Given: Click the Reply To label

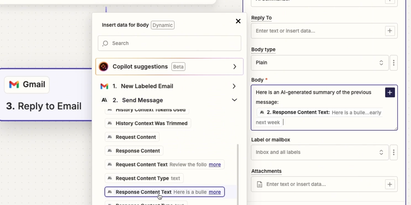Looking at the screenshot, I should tap(261, 18).
